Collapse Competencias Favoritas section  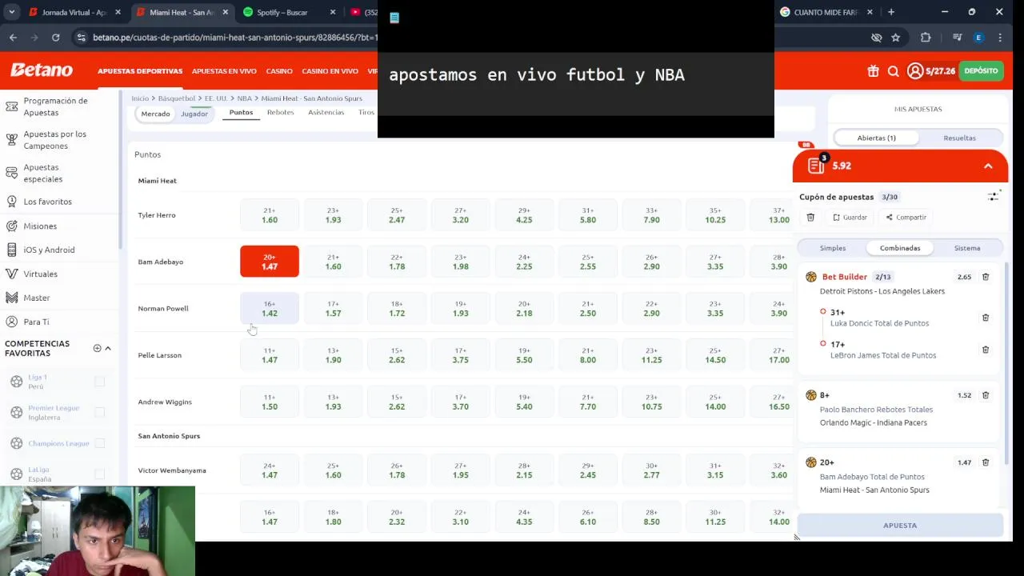tap(108, 348)
